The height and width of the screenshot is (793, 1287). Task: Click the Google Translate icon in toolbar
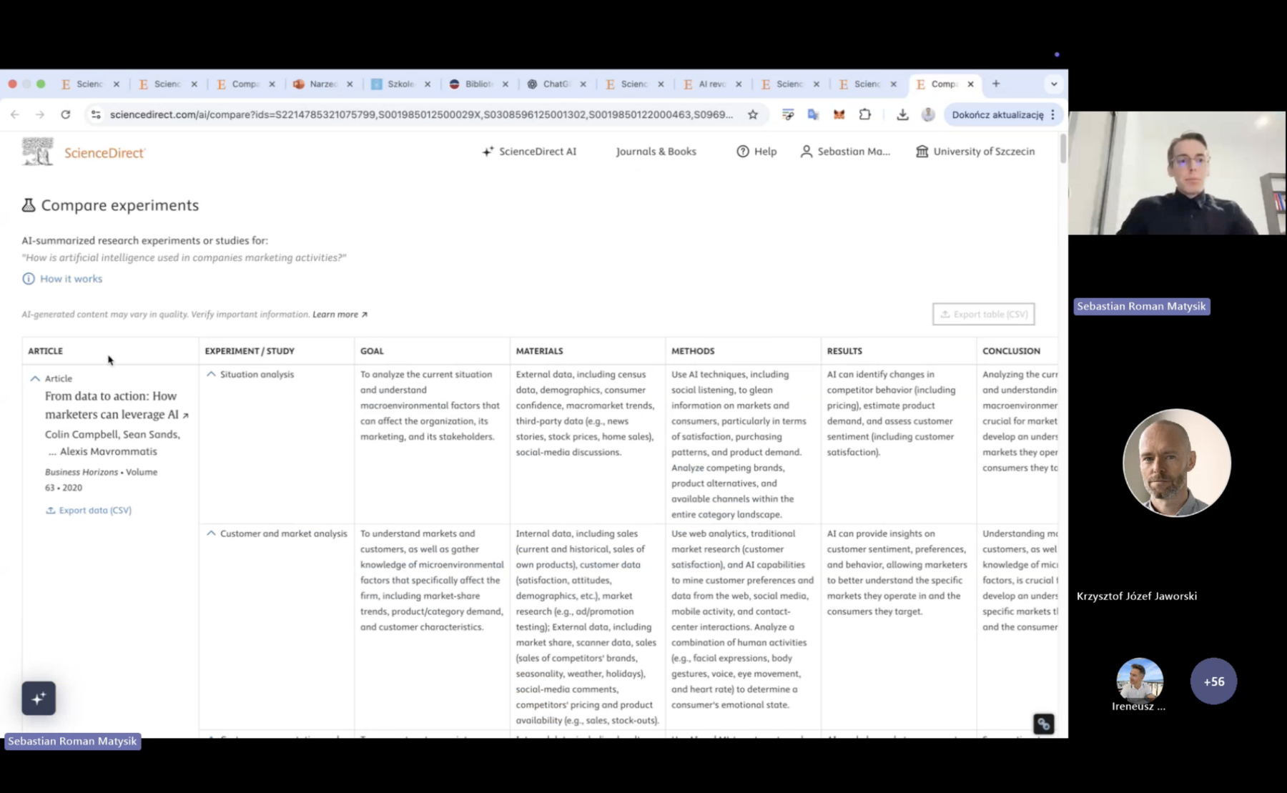click(x=813, y=114)
